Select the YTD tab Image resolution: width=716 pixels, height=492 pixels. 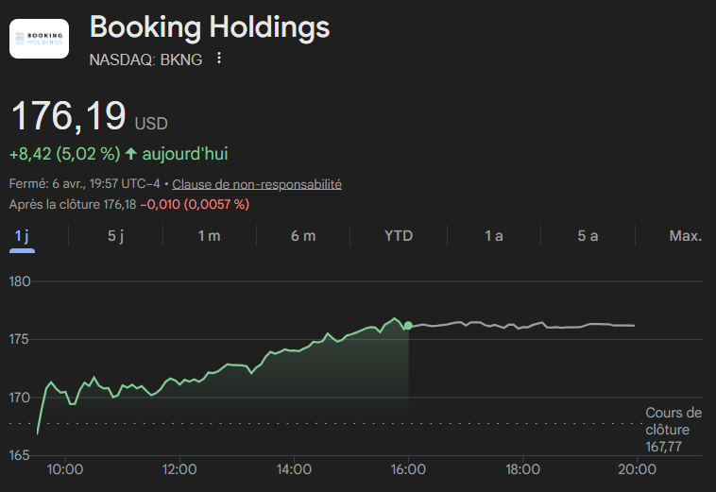tap(399, 236)
